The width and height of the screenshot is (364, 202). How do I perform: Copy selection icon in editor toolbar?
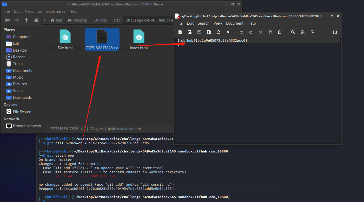coord(270,32)
